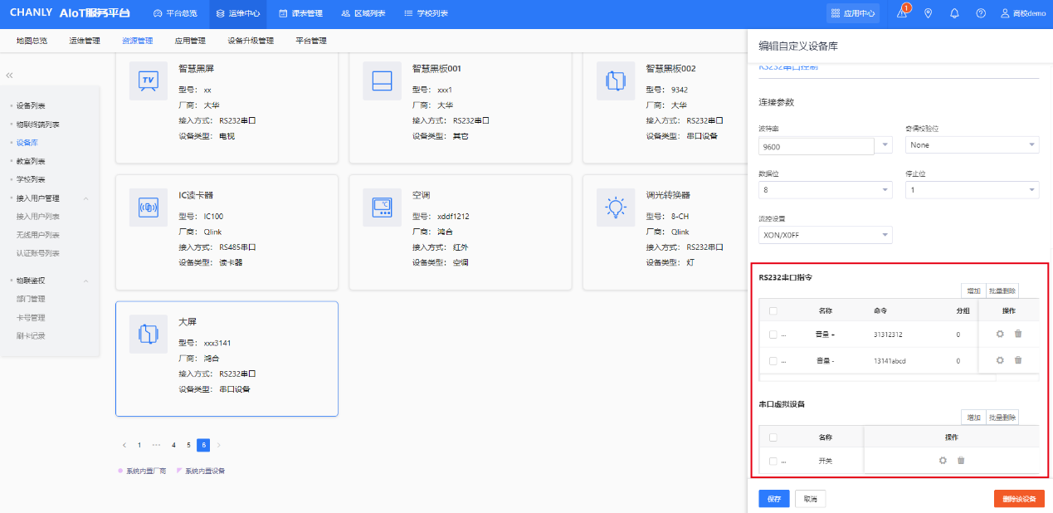The width and height of the screenshot is (1053, 513).
Task: Open the 奇偶校验位 dropdown showing None
Action: (972, 145)
